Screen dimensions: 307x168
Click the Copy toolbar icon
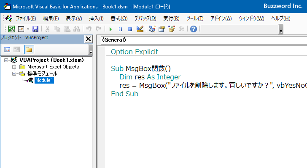click(57, 29)
